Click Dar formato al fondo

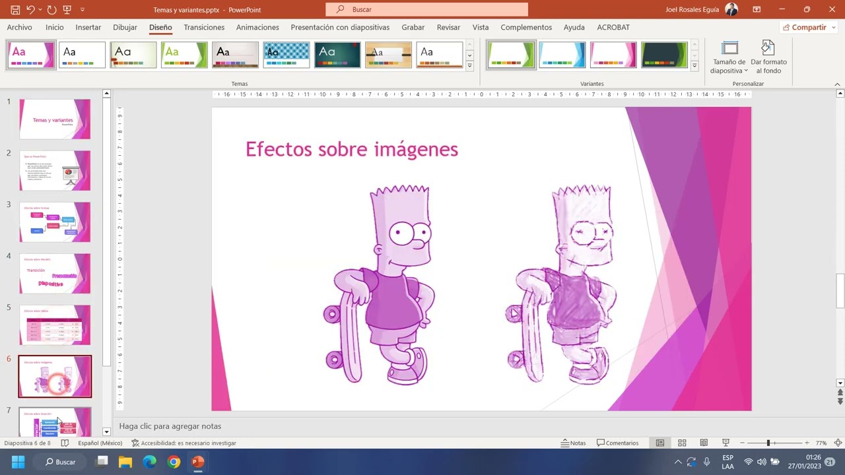[x=768, y=57]
